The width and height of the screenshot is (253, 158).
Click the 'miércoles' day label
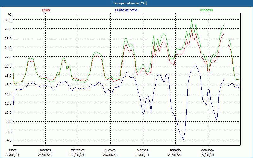[77, 150]
